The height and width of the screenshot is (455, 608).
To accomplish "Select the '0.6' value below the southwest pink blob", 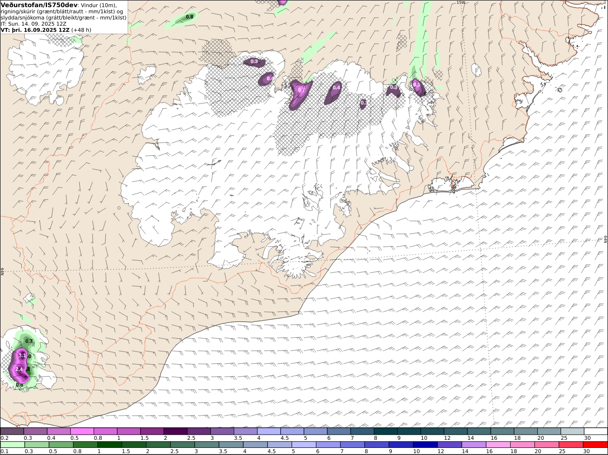I will [x=19, y=385].
